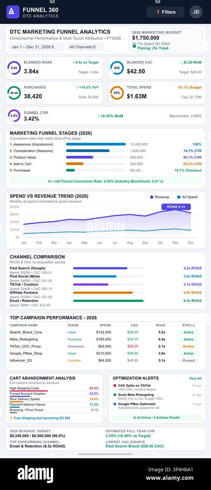This screenshot has height=490, width=211.
Task: Click the ROAS 4.1x chart tooltip
Action: (176, 207)
